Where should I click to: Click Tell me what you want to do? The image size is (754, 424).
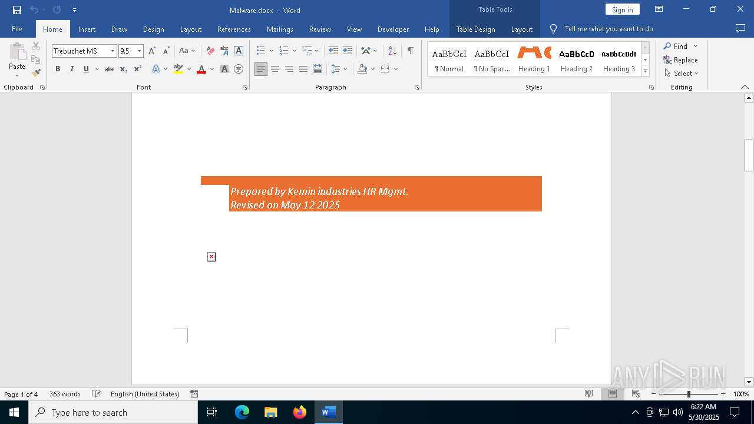coord(609,28)
